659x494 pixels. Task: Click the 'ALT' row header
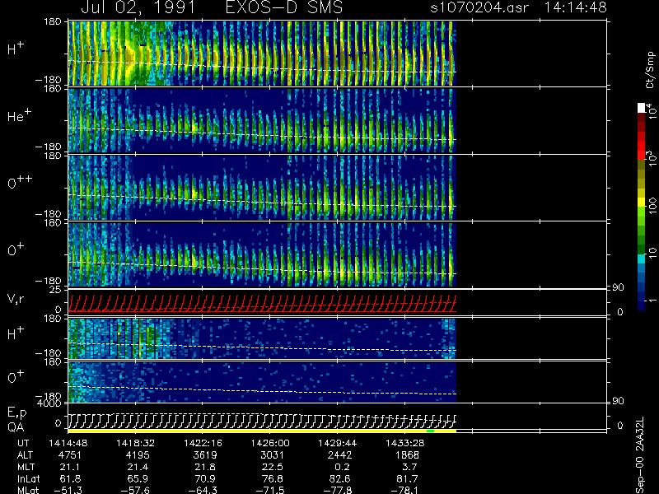click(x=25, y=455)
